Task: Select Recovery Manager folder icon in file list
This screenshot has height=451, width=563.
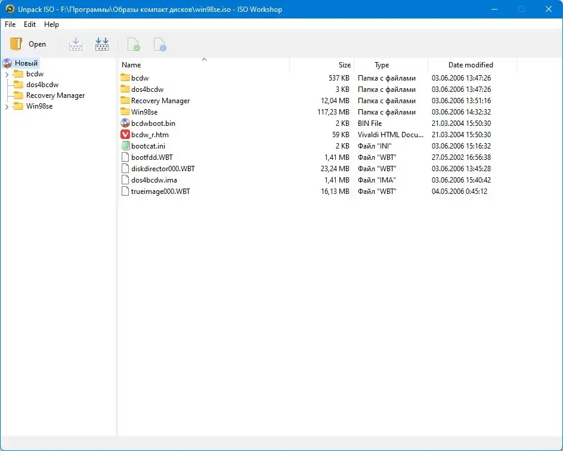Action: pos(125,101)
